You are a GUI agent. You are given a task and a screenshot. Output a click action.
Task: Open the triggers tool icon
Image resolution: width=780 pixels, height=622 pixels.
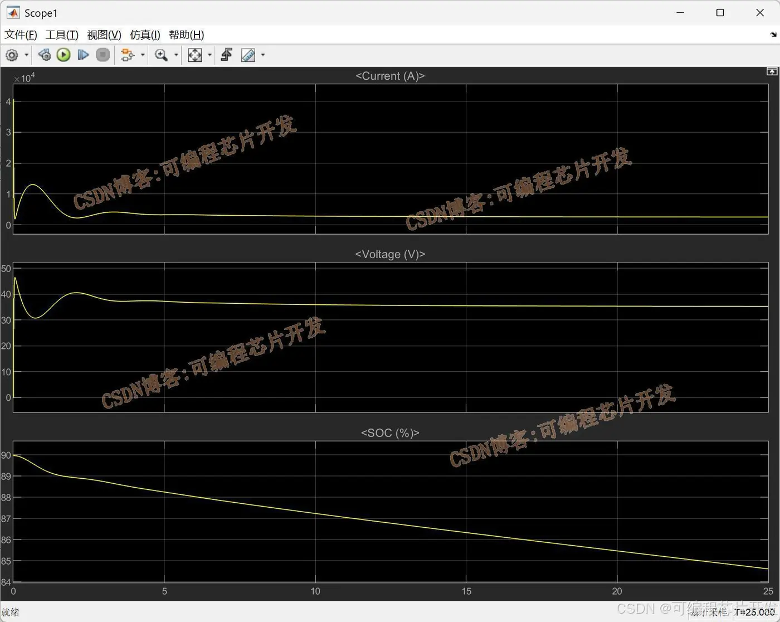(226, 55)
